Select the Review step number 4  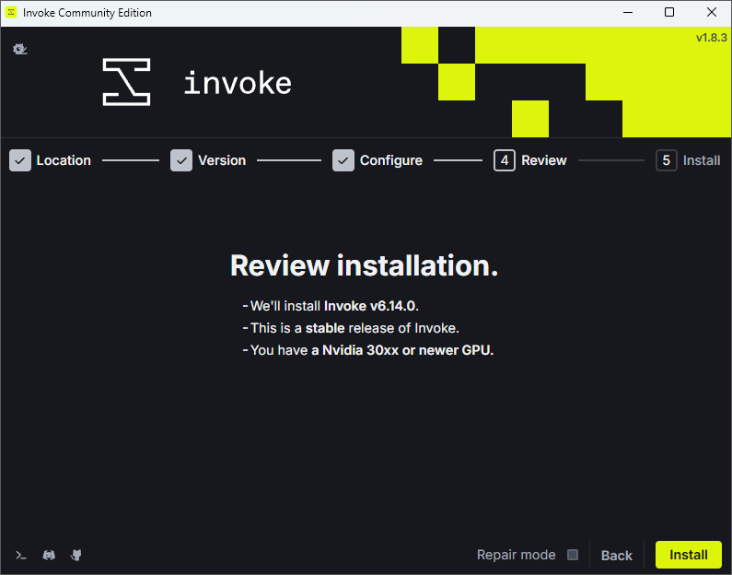[505, 160]
